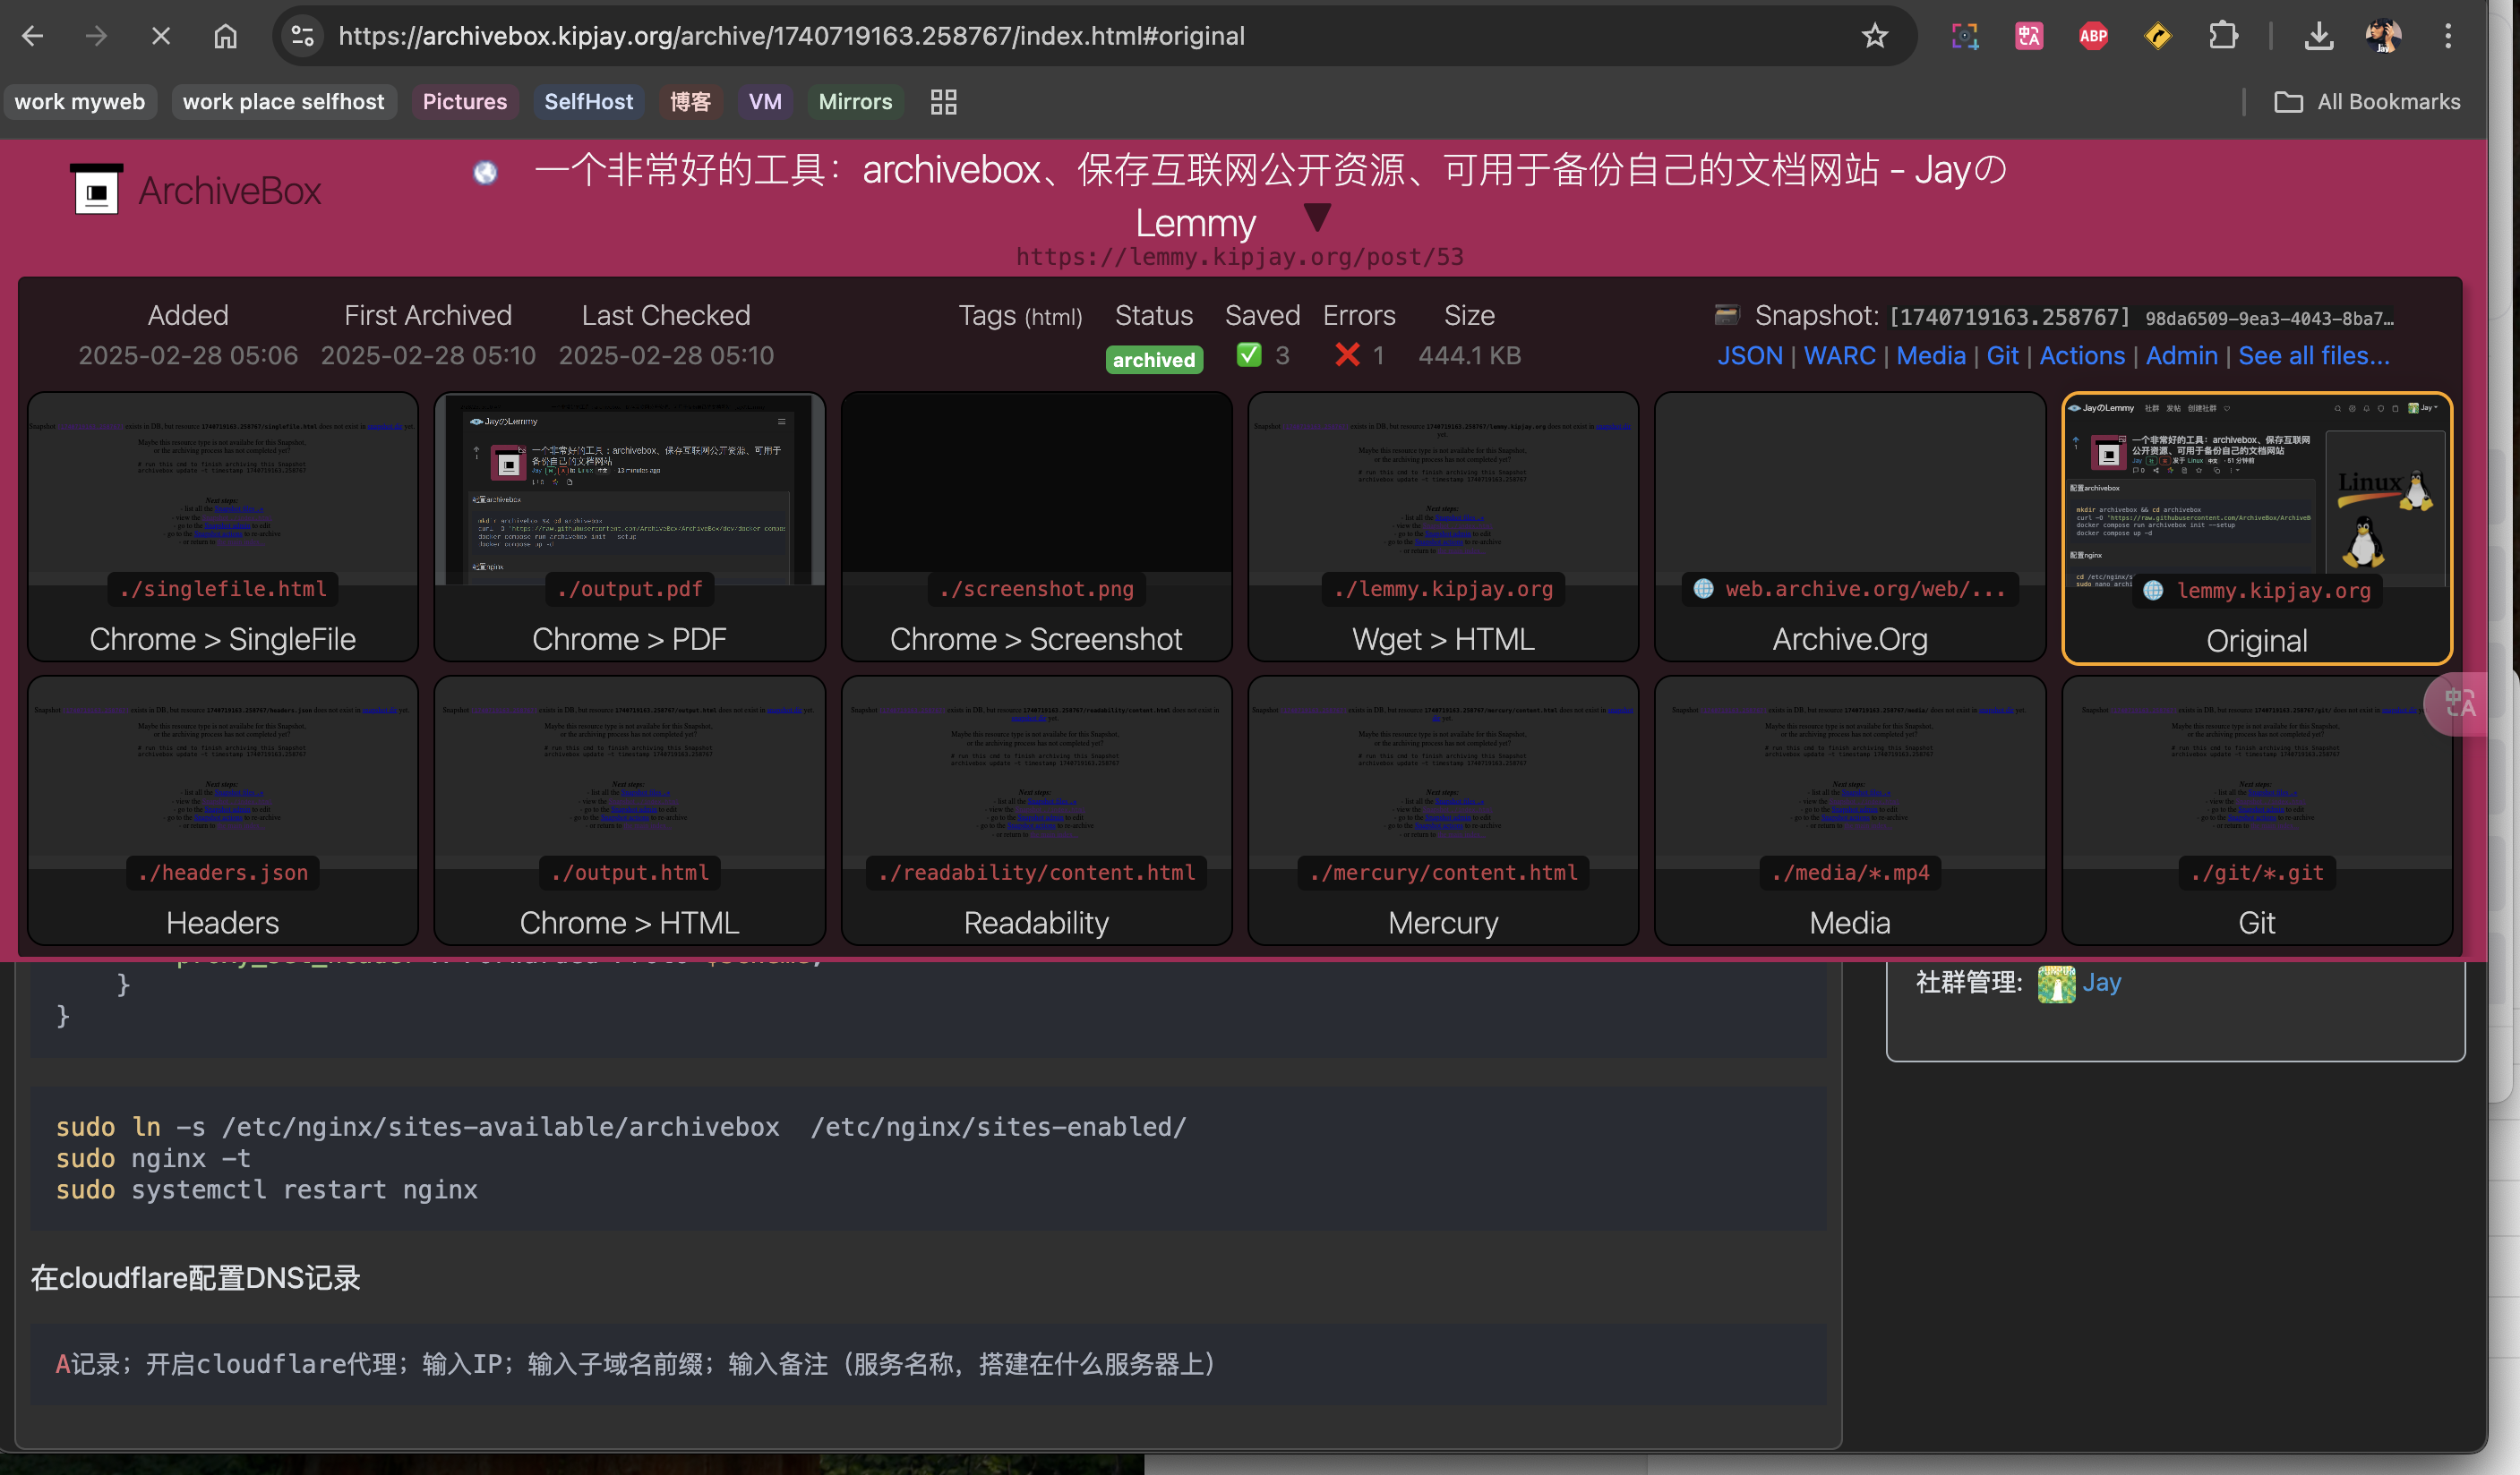Click the browser forward arrow

pyautogui.click(x=96, y=37)
